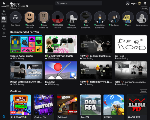Open friend vera's avatar

pyautogui.click(x=128, y=17)
